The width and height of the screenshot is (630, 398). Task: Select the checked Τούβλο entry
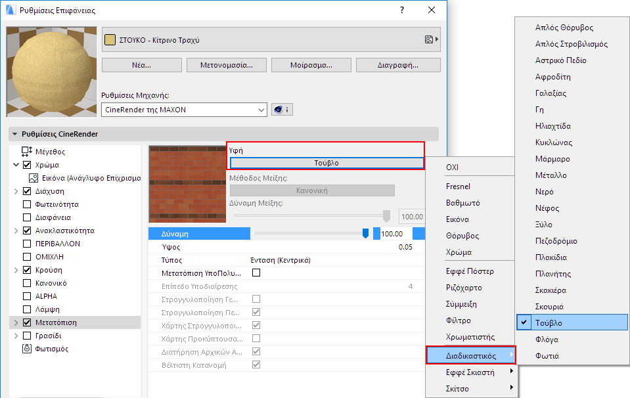[x=572, y=322]
